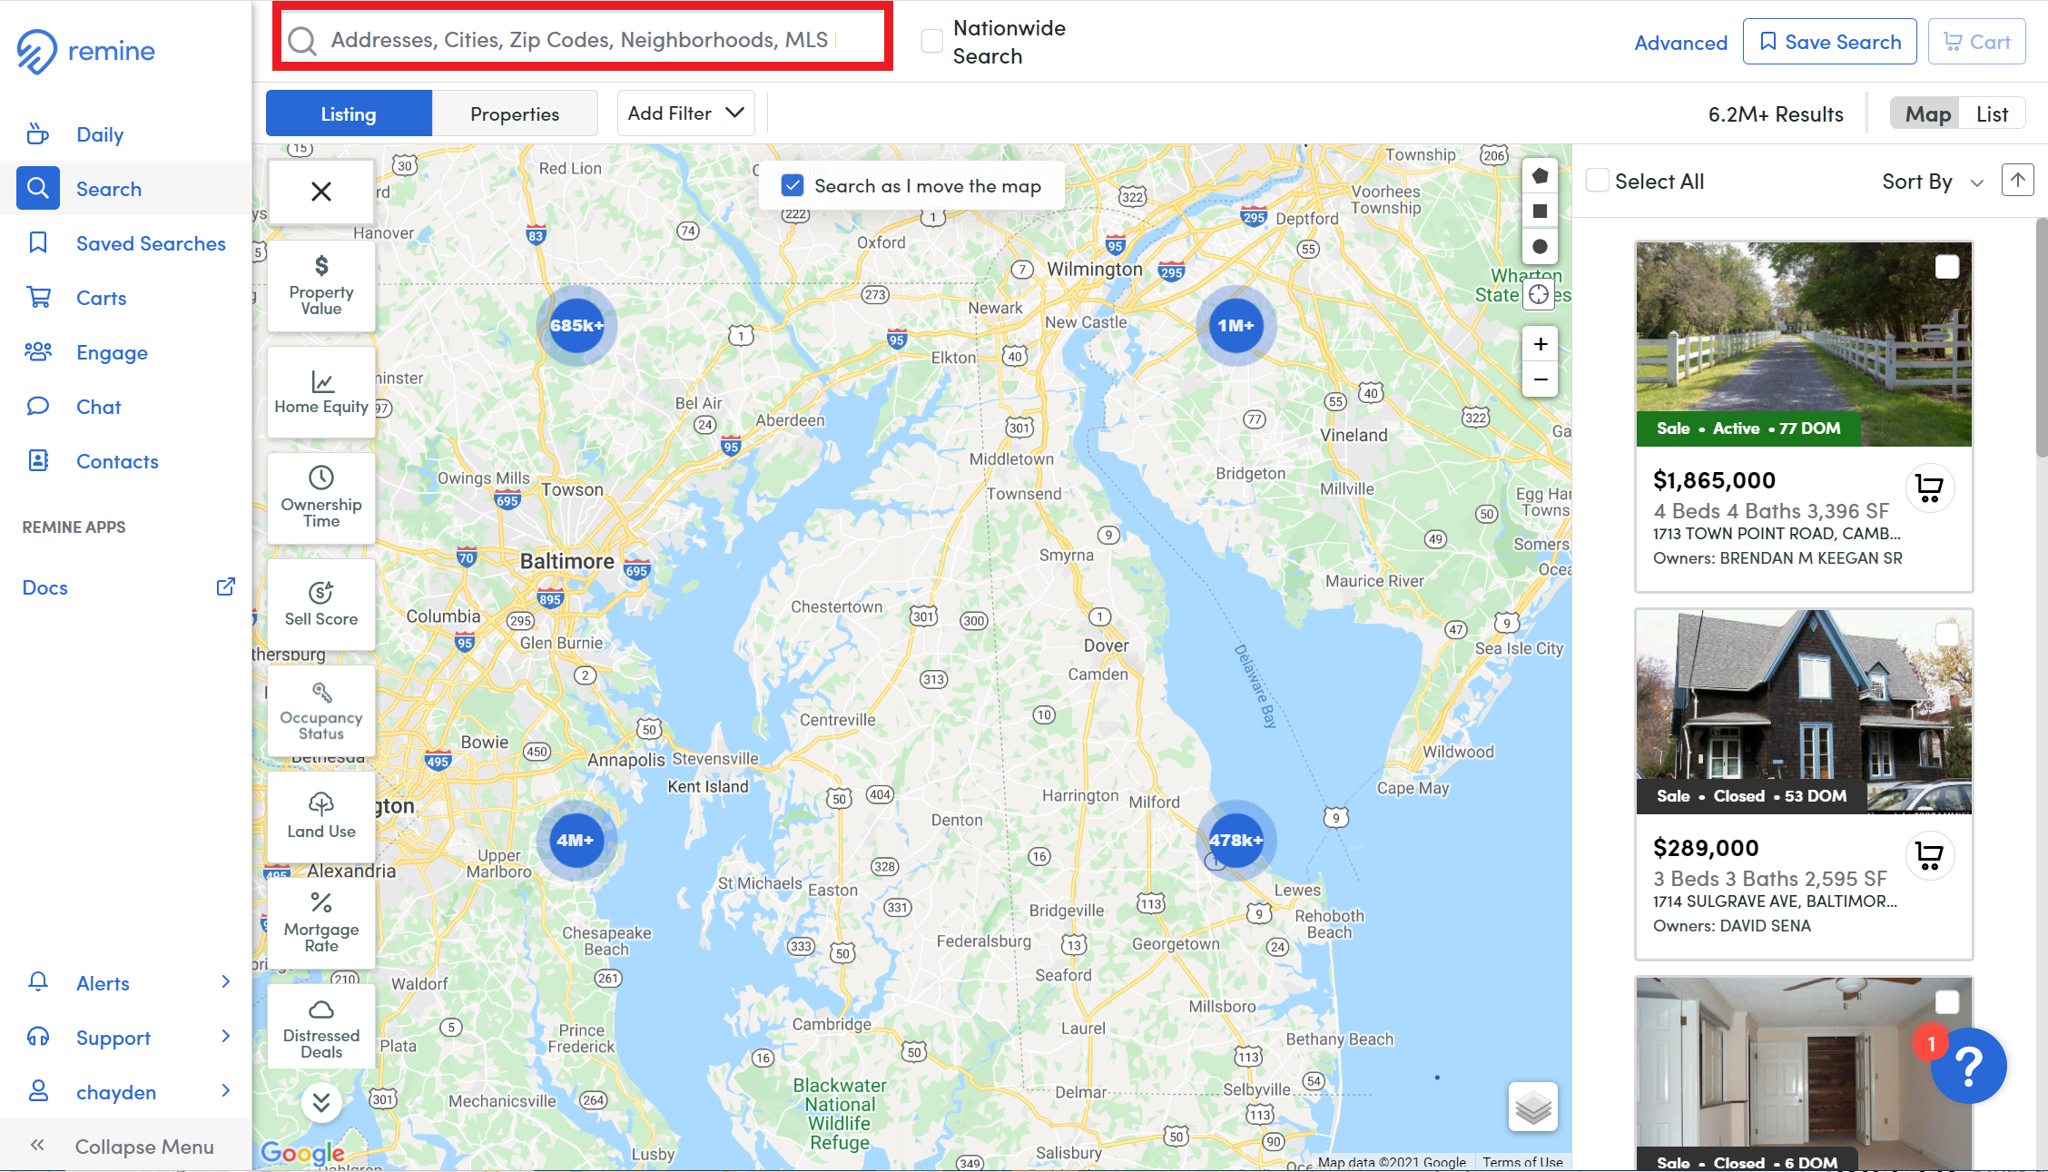Select the Occupancy Status filter
The width and height of the screenshot is (2048, 1172).
(x=321, y=711)
